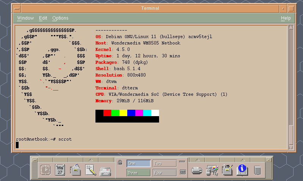The width and height of the screenshot is (303, 181).
Task: Open the Edit menu in Terminal
Action: tap(43, 18)
